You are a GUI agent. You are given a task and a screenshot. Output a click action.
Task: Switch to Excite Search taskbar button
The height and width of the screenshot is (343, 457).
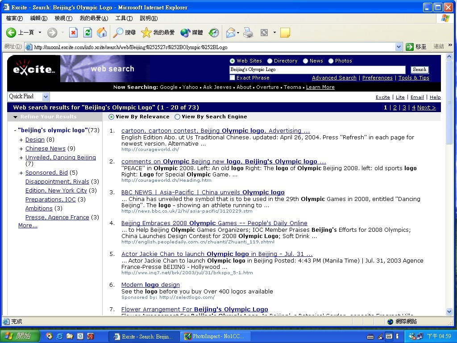[144, 336]
